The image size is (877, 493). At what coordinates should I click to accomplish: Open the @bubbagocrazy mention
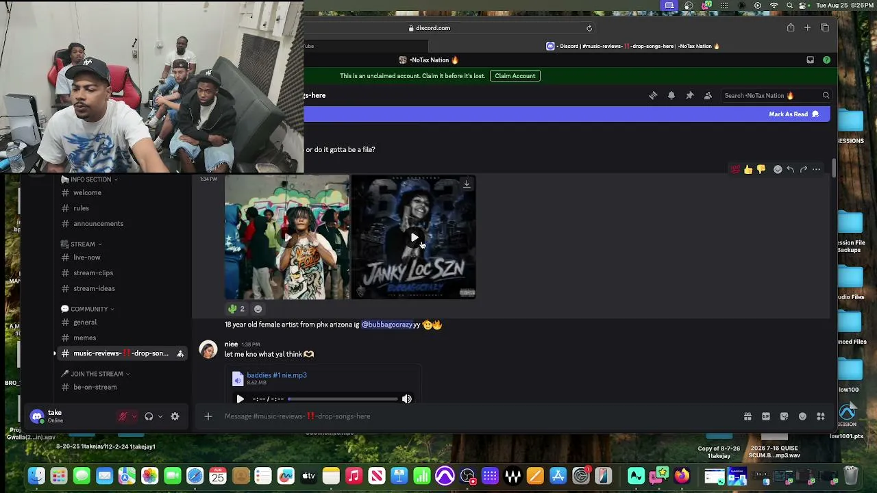click(387, 325)
